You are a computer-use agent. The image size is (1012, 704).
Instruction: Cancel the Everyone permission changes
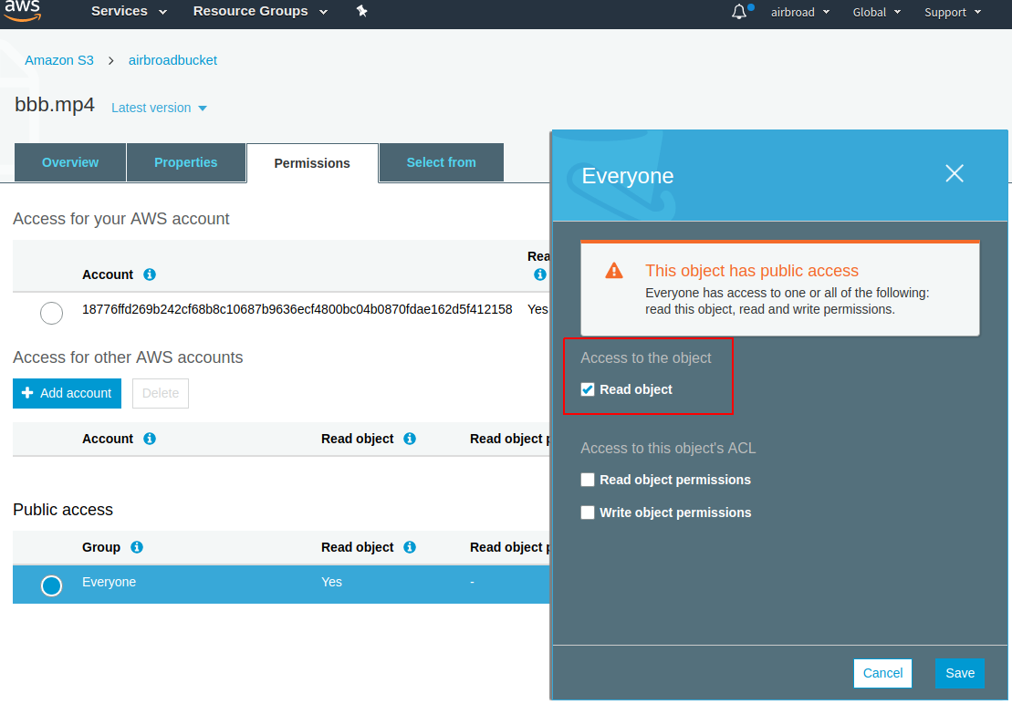pyautogui.click(x=883, y=673)
